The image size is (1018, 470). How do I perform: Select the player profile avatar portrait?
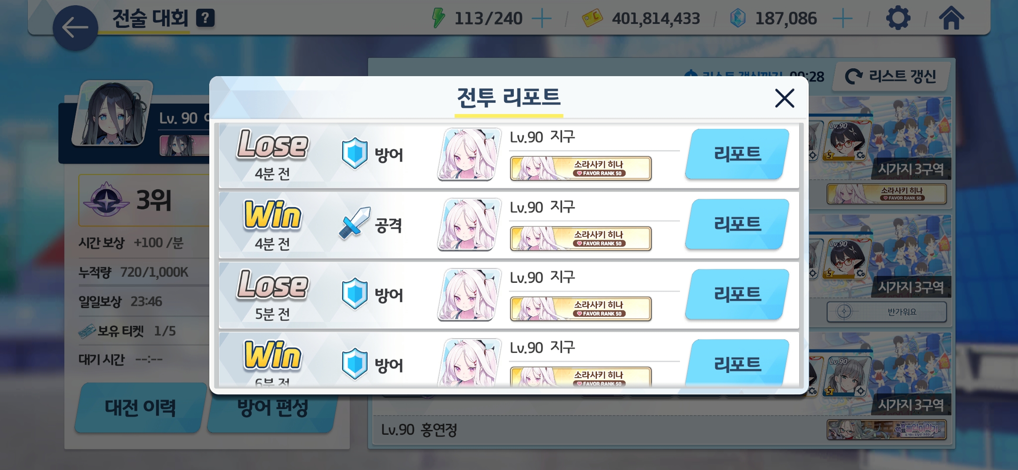tap(112, 113)
